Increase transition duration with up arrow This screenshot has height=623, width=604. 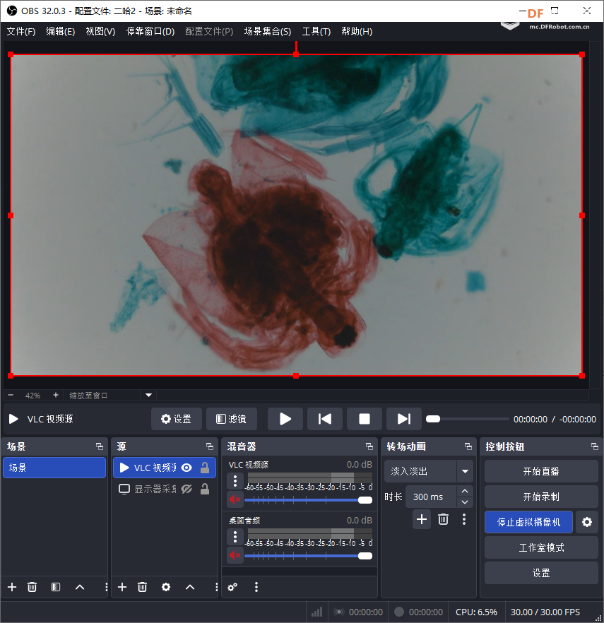click(464, 492)
